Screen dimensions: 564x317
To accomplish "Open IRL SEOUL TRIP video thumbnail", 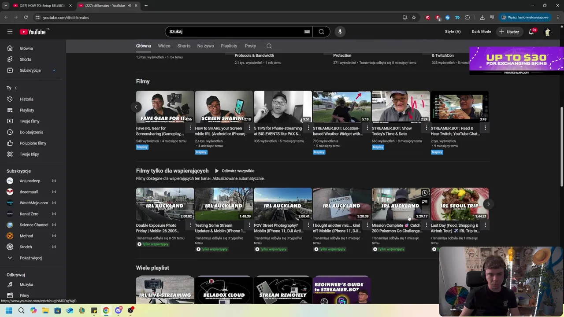I will 460,204.
